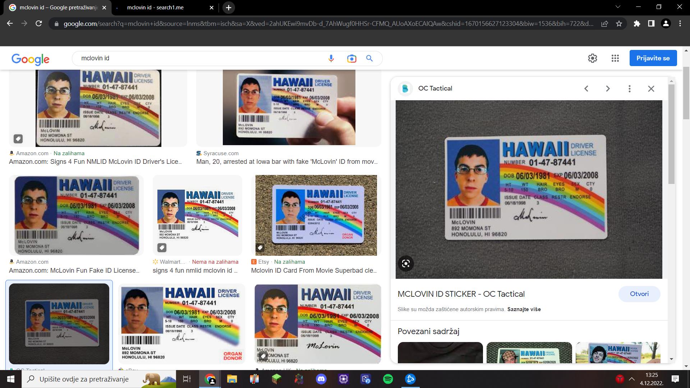Viewport: 690px width, 388px height.
Task: Open Spotify from the taskbar
Action: coord(388,379)
